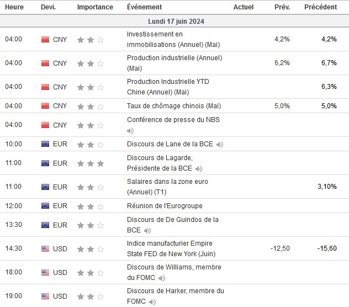Open the Réunion de l'Eurogroupe event

[x=165, y=206]
